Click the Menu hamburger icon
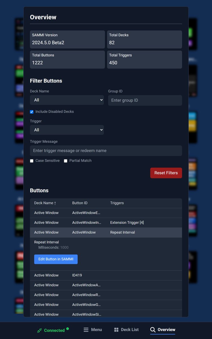The width and height of the screenshot is (212, 339). click(x=86, y=330)
